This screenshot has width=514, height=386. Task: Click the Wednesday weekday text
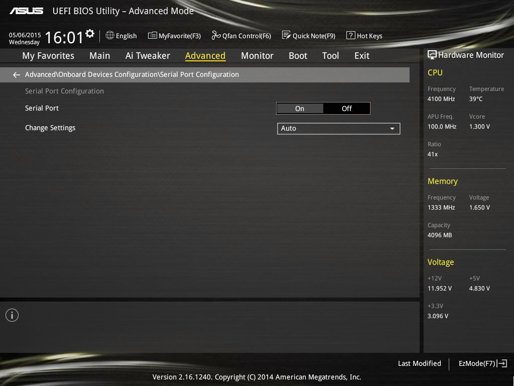point(24,42)
